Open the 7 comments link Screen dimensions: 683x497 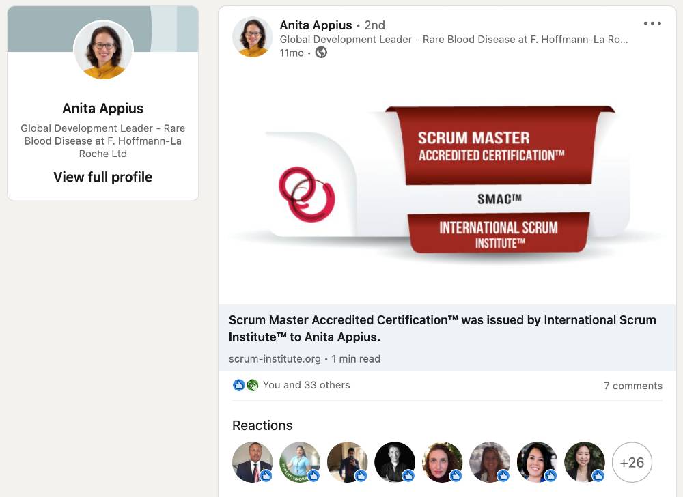(x=633, y=386)
